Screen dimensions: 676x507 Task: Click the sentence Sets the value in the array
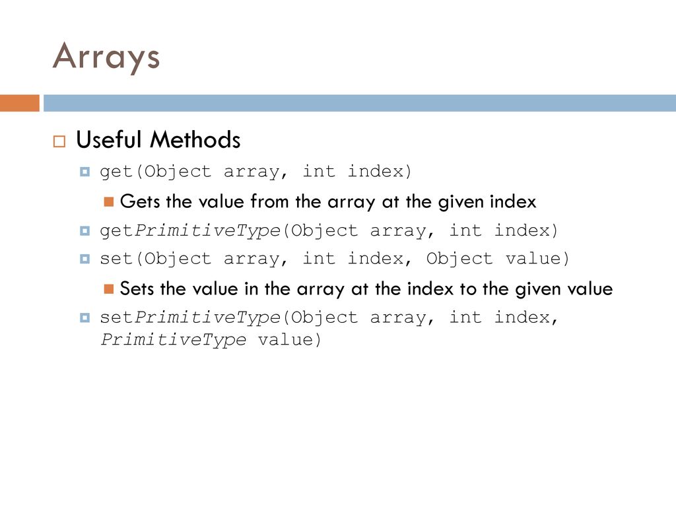tap(366, 289)
